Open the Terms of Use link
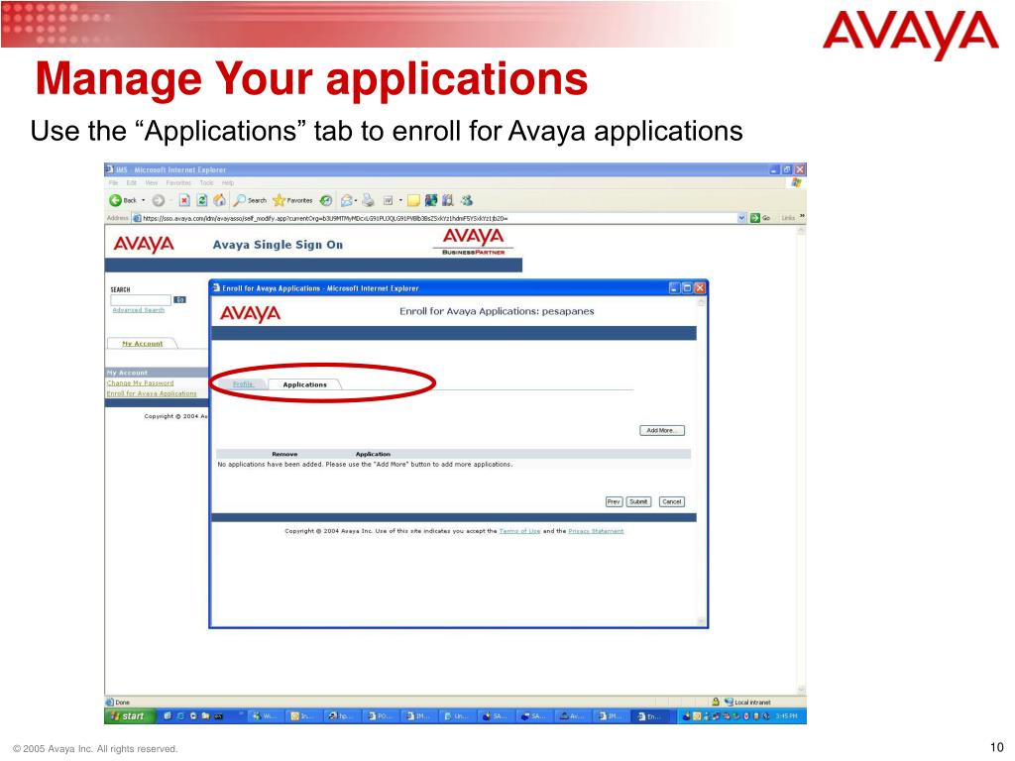1015x761 pixels. coord(519,531)
